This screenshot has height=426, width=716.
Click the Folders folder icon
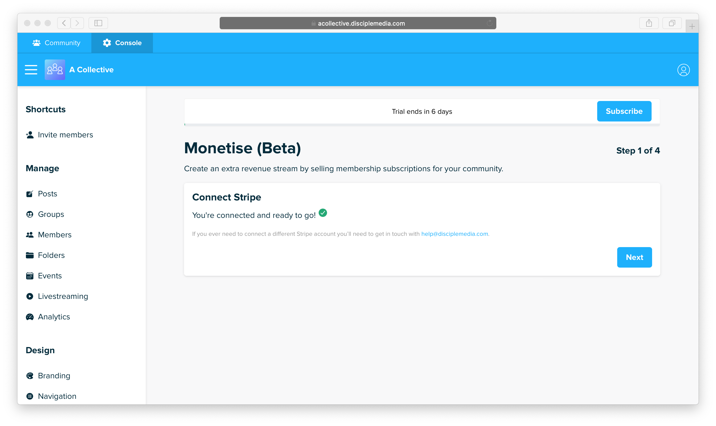[30, 255]
